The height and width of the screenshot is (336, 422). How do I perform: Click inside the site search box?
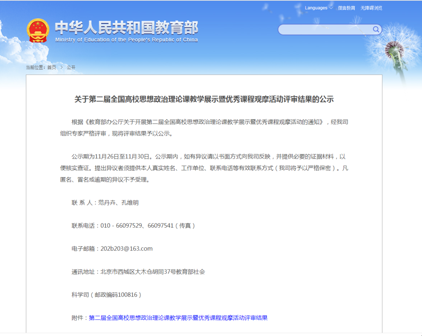(324, 30)
